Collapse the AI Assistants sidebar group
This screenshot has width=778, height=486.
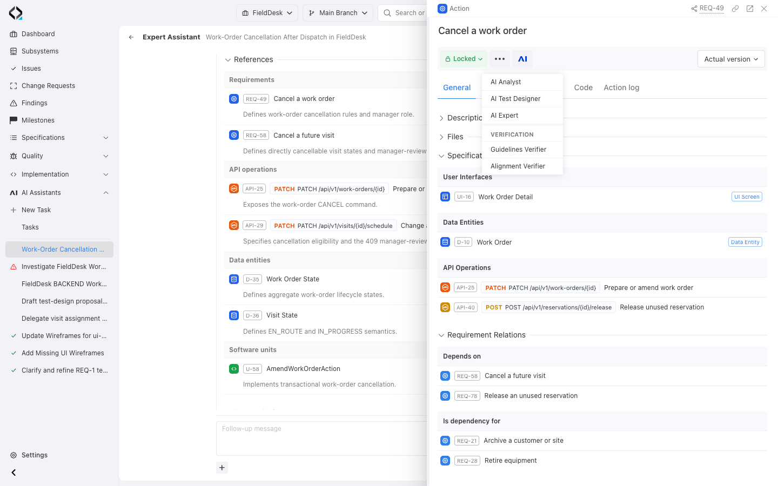[x=106, y=193]
